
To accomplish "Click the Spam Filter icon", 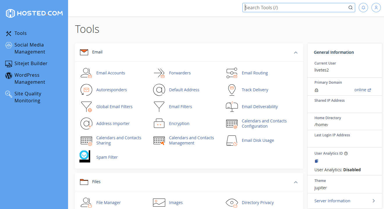I will click(85, 156).
